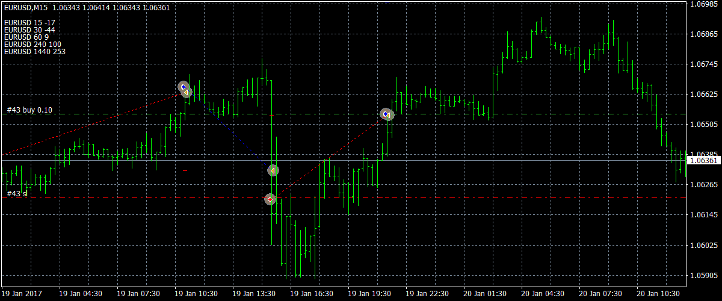Select the lone orange close arrow near 1.06325
The image size is (722, 301).
coord(273,171)
